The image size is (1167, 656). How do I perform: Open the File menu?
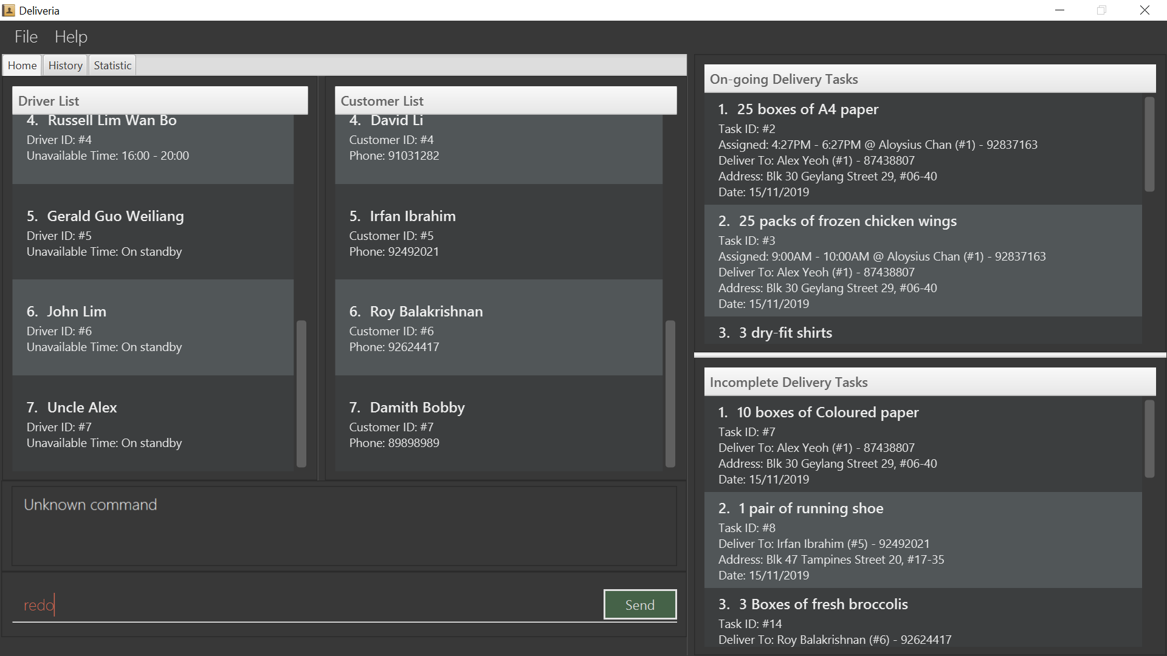[26, 37]
